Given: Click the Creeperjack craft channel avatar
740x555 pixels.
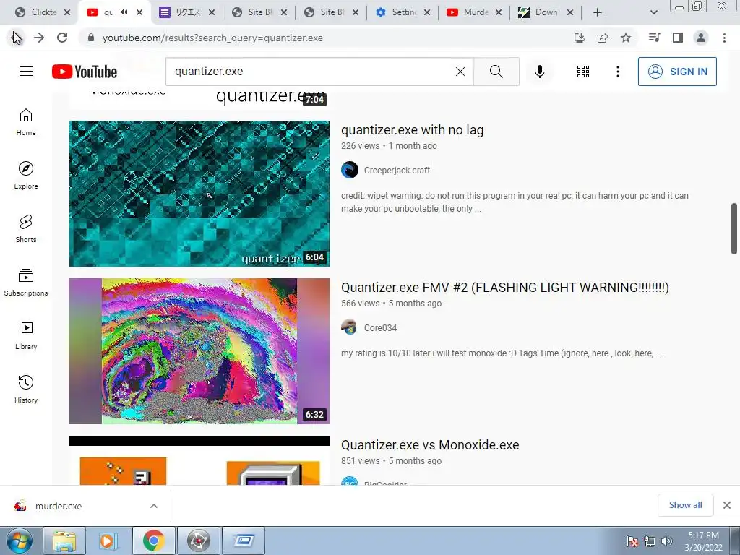Looking at the screenshot, I should tap(350, 170).
